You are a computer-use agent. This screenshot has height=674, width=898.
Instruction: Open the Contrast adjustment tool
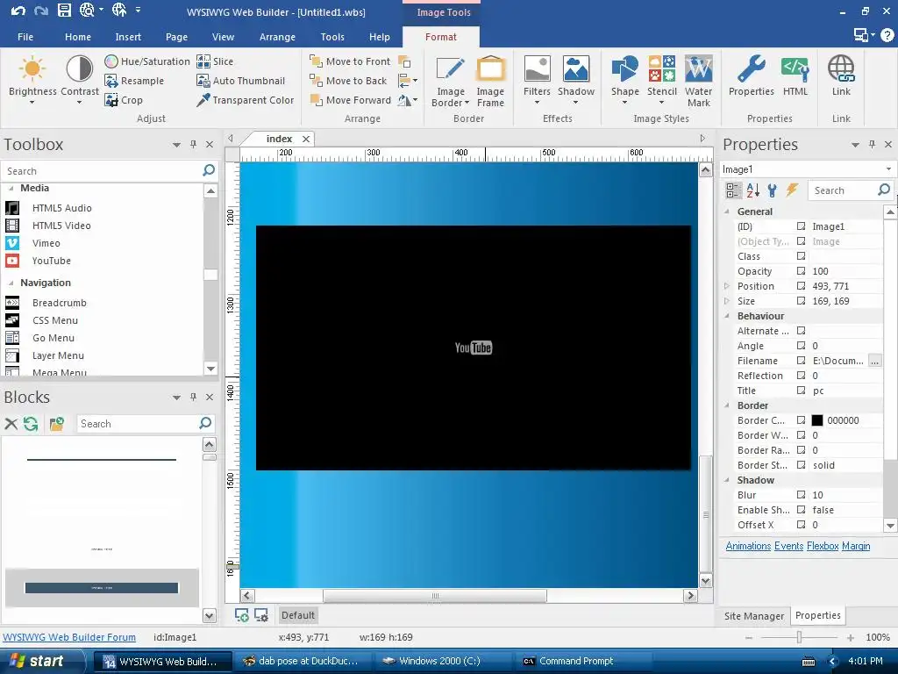point(80,79)
